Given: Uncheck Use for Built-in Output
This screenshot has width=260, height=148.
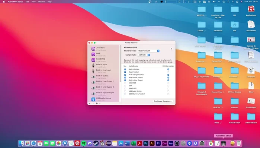Looking at the screenshot, I should 125,69.
